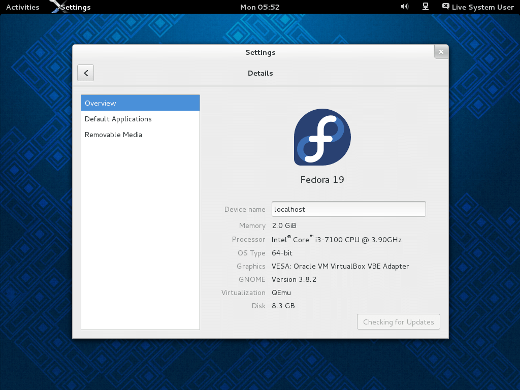Click the Disk label
This screenshot has width=520, height=390.
tap(258, 306)
